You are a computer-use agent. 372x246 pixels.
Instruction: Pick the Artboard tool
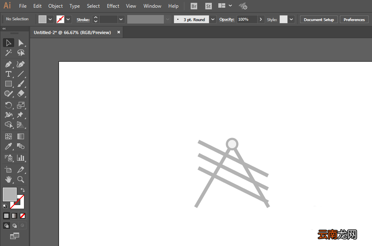click(9, 170)
